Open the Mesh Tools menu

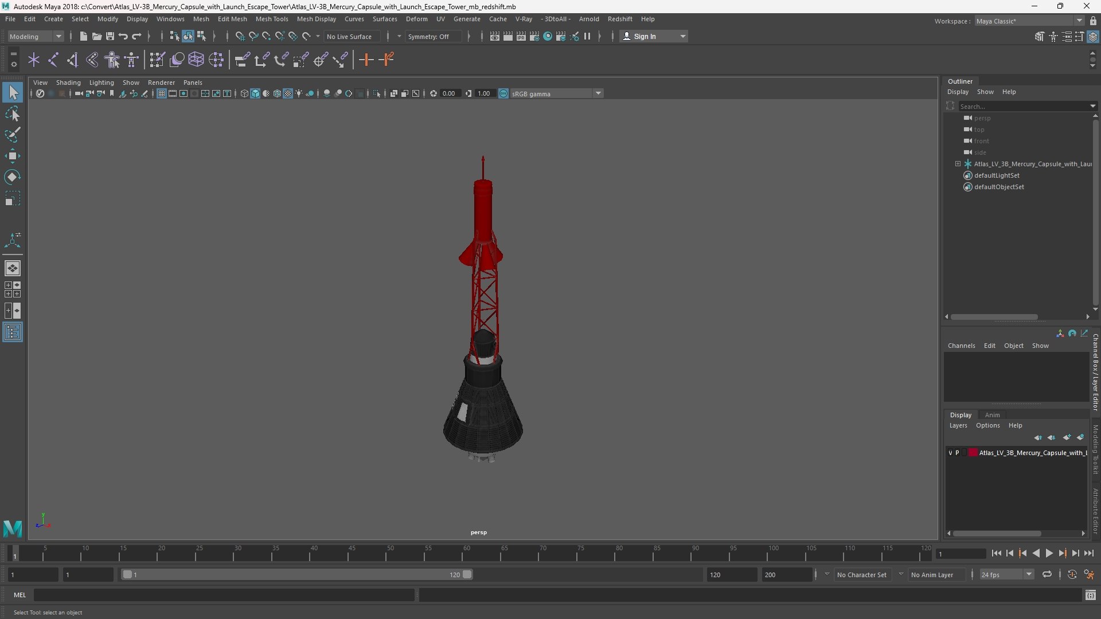tap(272, 19)
